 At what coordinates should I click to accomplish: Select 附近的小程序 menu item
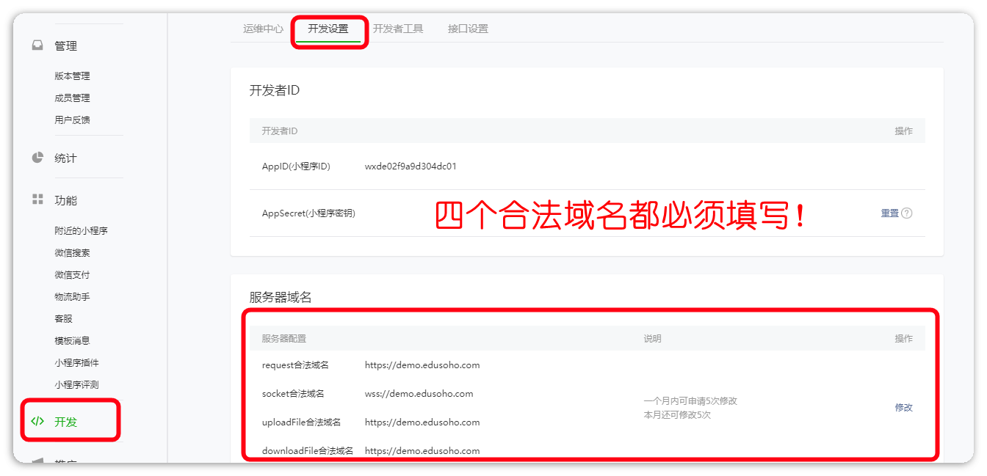81,230
